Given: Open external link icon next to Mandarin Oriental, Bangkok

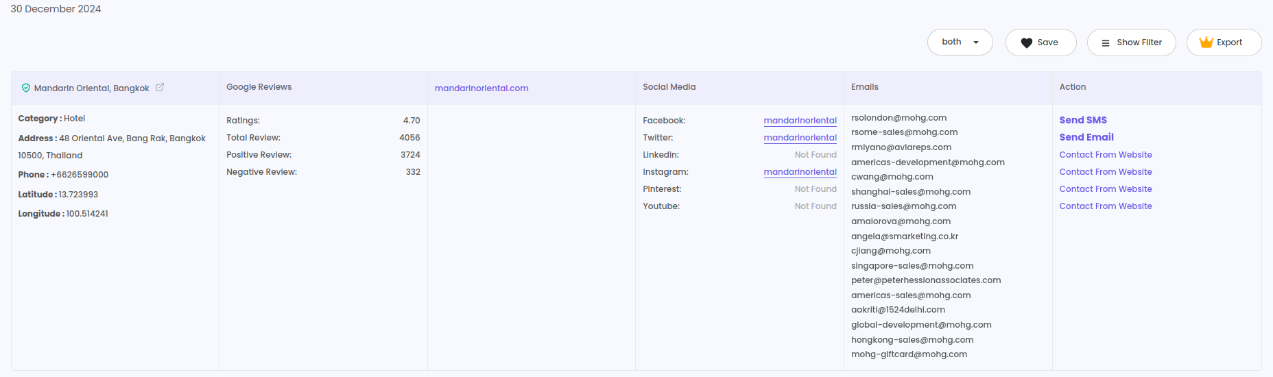Looking at the screenshot, I should click(x=160, y=87).
